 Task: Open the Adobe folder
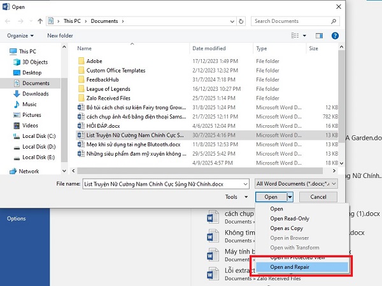[94, 61]
